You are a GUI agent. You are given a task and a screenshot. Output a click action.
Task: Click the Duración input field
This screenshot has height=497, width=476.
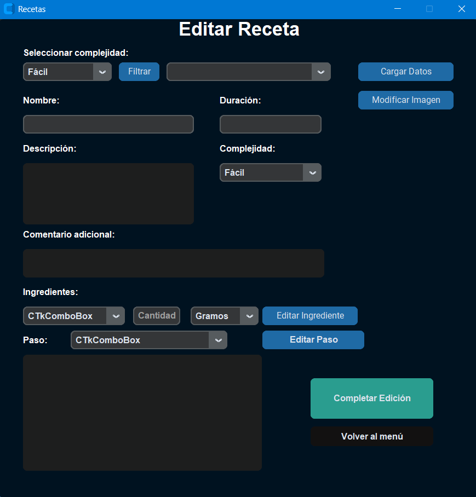tap(270, 124)
